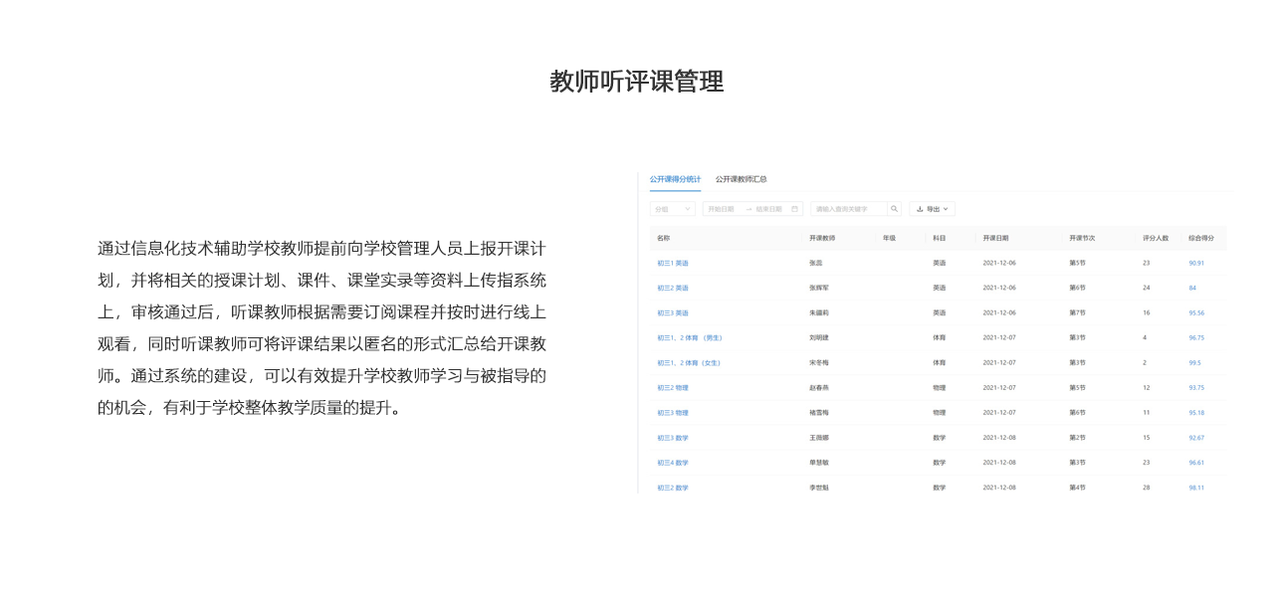Screen dimensions: 1274x604
Task: Open the calendar icon in date range
Action: click(794, 209)
